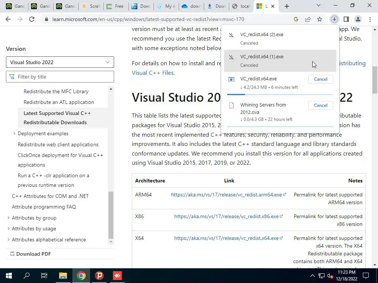Cancel the VC_redist.x64.exe download
Image resolution: width=378 pixels, height=283 pixels.
(x=321, y=79)
